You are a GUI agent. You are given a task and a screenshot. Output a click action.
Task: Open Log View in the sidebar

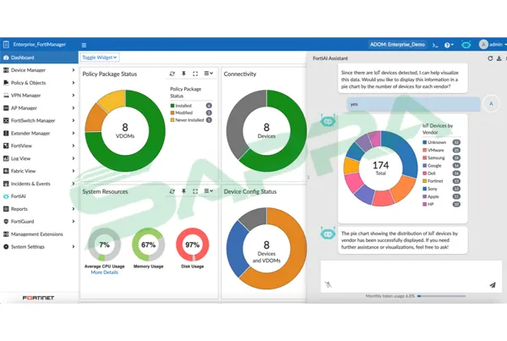39,158
